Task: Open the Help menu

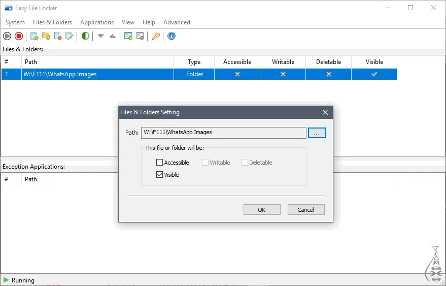Action: pyautogui.click(x=149, y=22)
